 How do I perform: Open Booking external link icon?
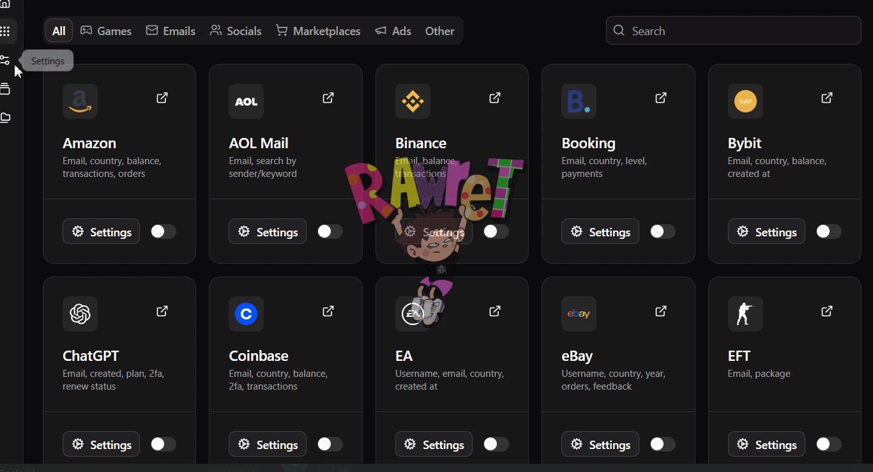tap(661, 98)
